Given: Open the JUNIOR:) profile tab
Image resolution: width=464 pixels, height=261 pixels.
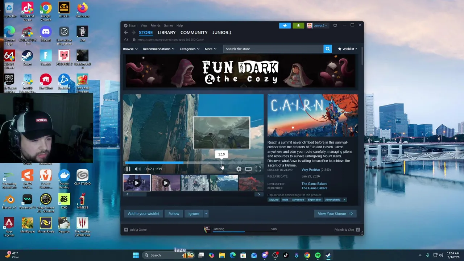Looking at the screenshot, I should (x=221, y=33).
